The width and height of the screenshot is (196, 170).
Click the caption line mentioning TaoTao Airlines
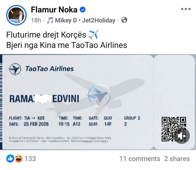coord(67,45)
